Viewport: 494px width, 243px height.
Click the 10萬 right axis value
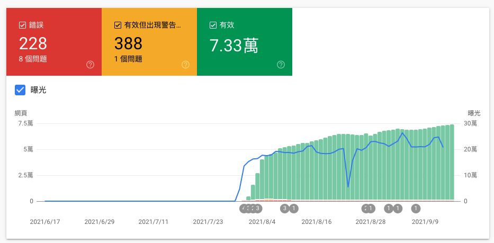tap(470, 175)
